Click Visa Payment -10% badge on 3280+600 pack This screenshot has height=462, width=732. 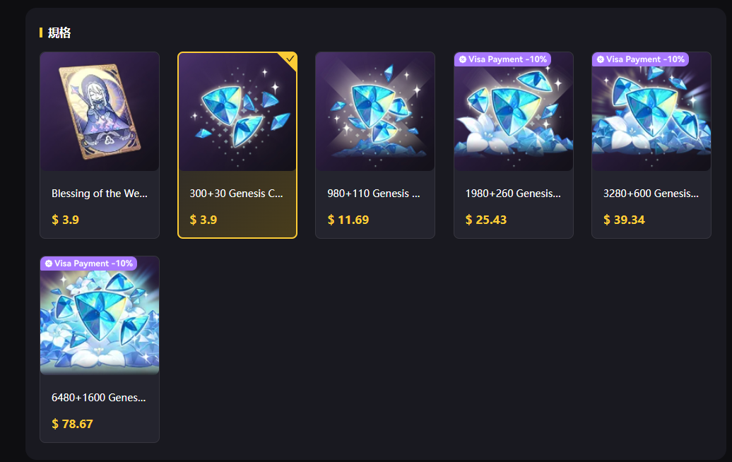tap(640, 59)
